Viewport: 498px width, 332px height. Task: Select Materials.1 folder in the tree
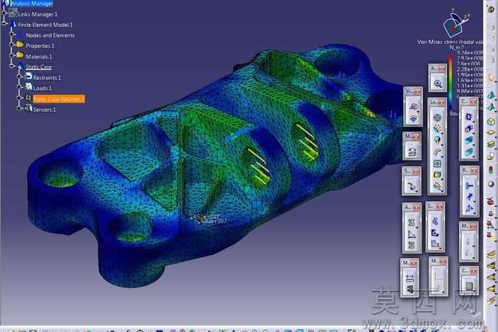coord(39,57)
